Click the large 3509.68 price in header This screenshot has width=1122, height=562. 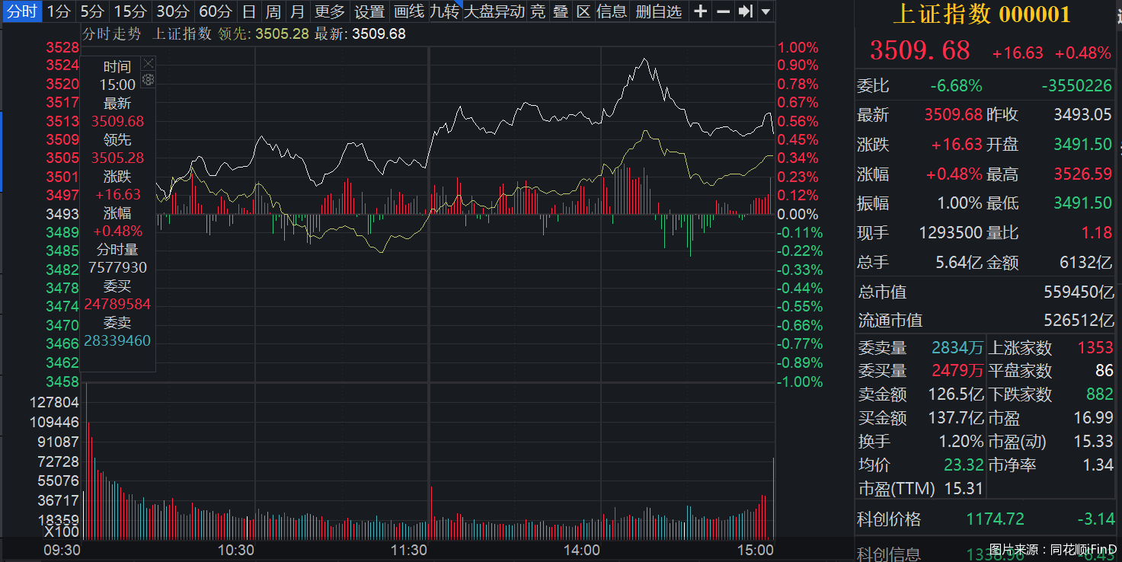coord(920,51)
